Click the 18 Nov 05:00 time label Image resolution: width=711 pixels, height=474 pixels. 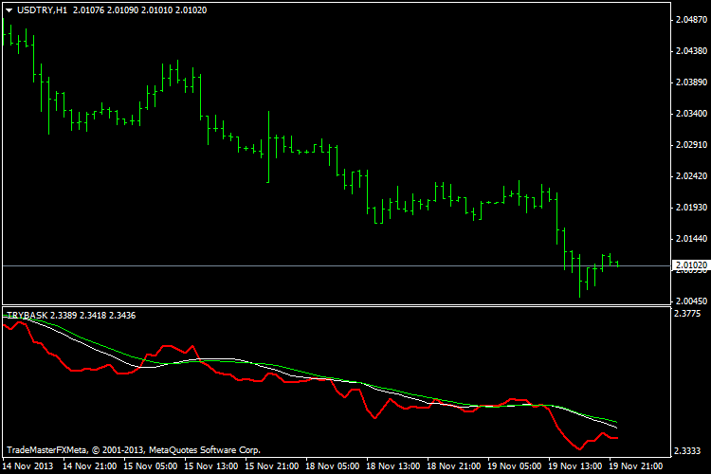[332, 466]
